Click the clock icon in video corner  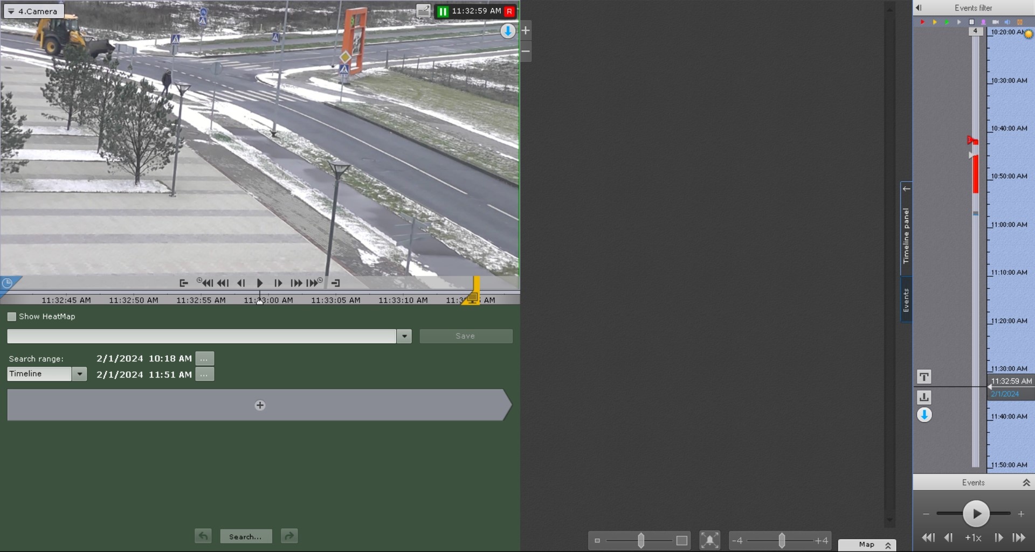(x=8, y=283)
